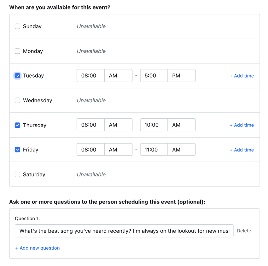Add time slot for Friday
This screenshot has width=268, height=266.
242,150
